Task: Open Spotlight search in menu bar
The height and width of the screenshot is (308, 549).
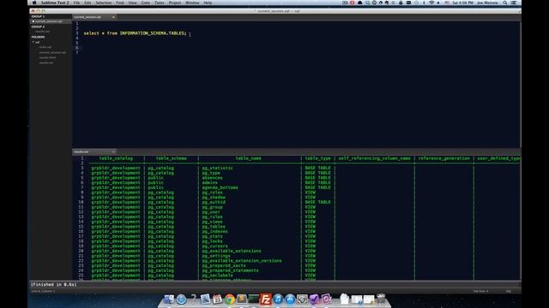Action: click(x=505, y=3)
